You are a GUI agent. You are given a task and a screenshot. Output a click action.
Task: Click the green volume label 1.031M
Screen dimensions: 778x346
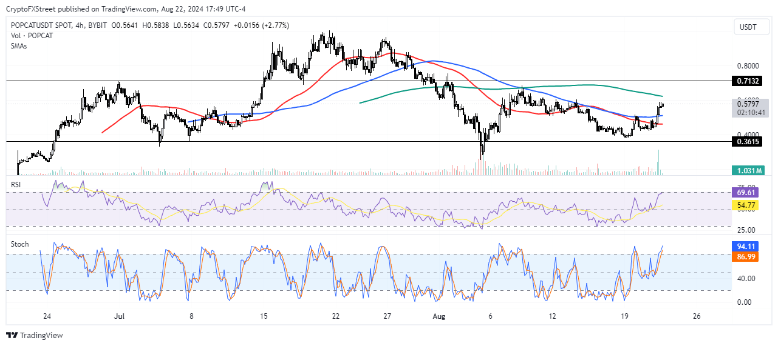coord(748,171)
